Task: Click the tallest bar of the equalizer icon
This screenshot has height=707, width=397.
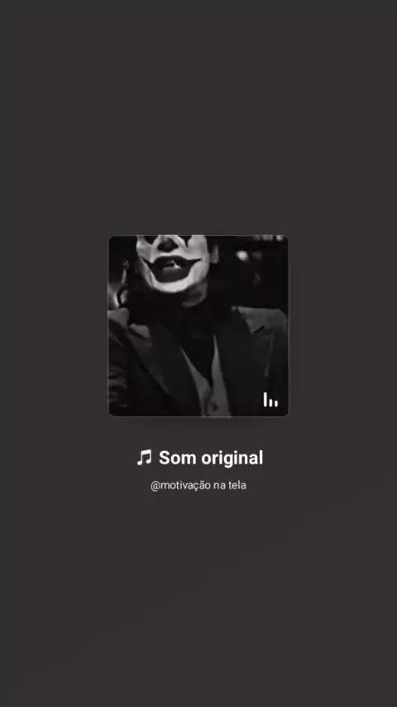Action: (x=265, y=400)
